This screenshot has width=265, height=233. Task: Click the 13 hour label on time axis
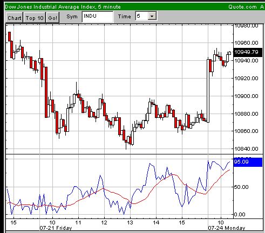point(130,223)
